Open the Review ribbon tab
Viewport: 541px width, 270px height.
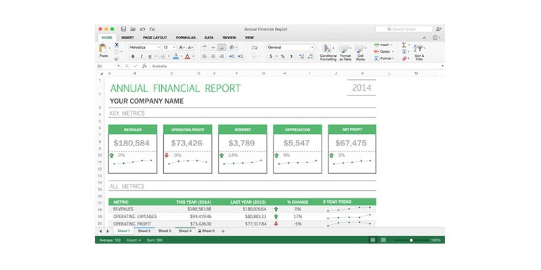pyautogui.click(x=229, y=38)
